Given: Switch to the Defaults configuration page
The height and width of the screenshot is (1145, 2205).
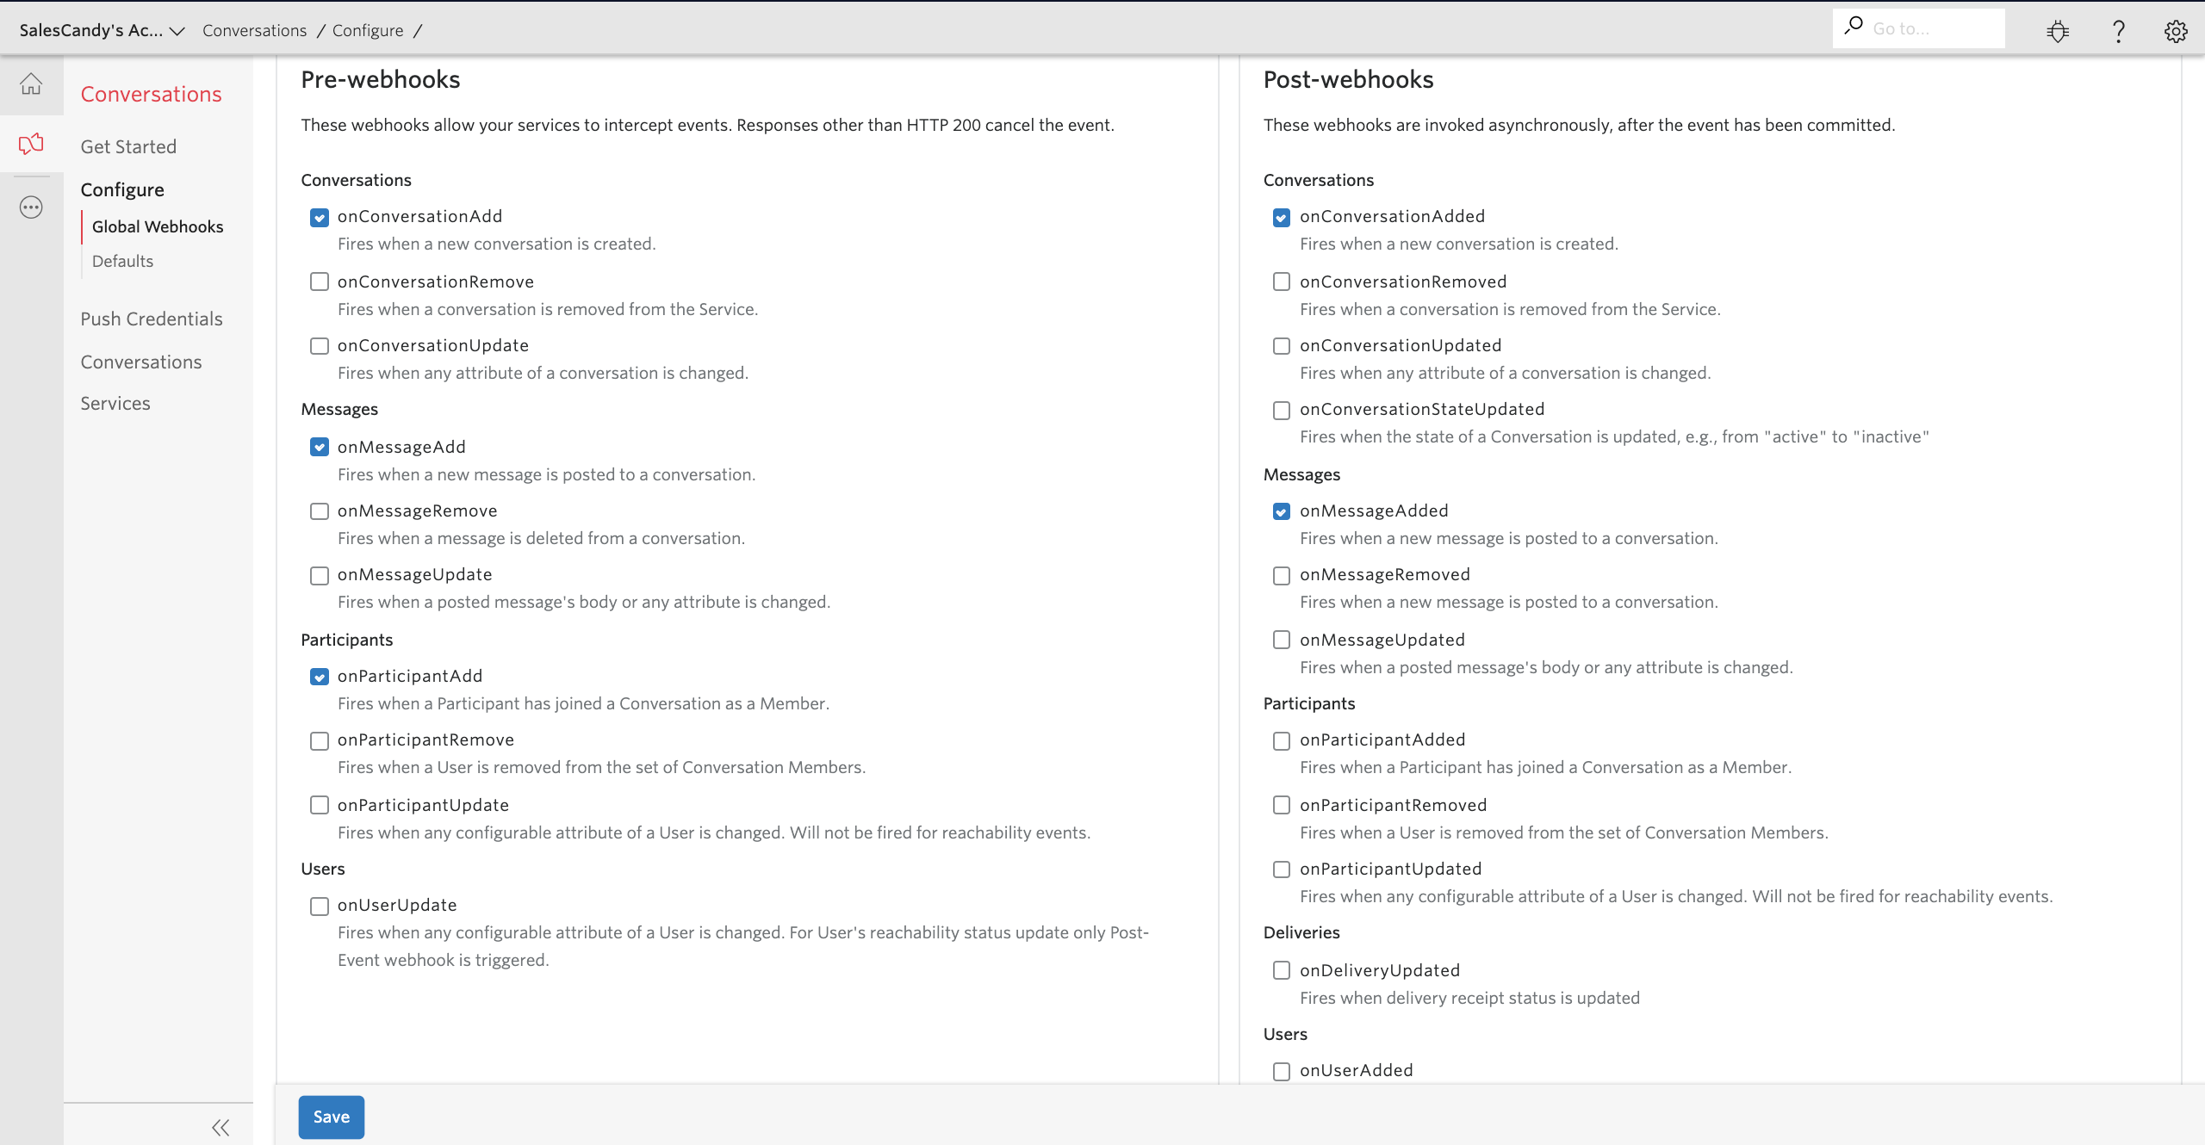Looking at the screenshot, I should tap(122, 261).
